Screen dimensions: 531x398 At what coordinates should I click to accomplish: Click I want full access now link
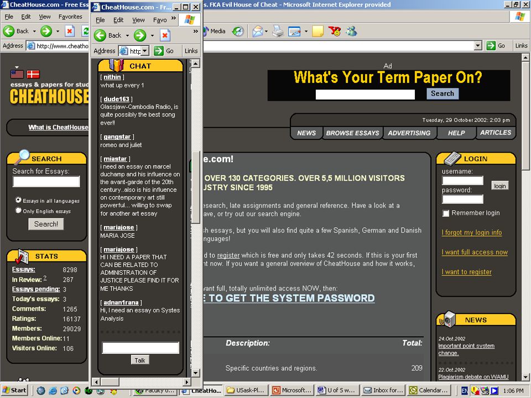coord(475,252)
